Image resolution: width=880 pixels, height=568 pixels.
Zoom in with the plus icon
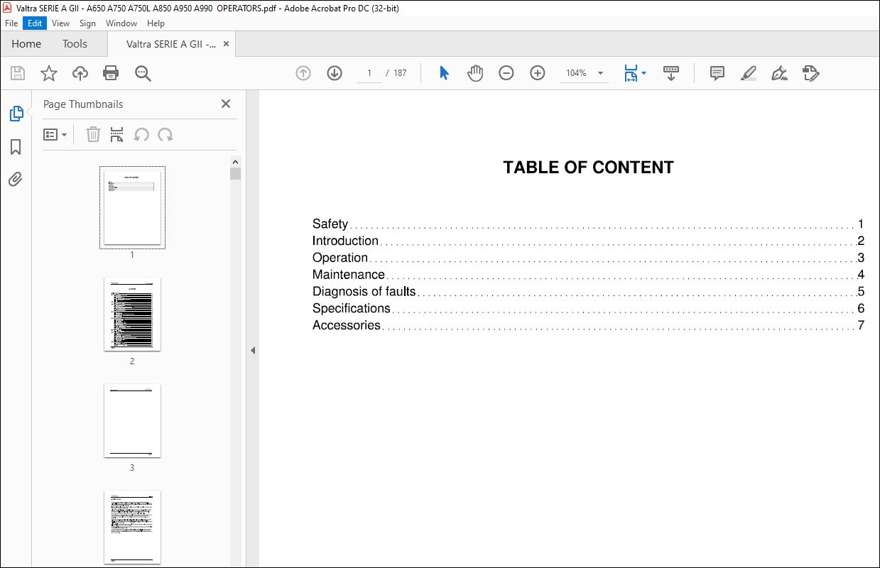click(x=538, y=73)
